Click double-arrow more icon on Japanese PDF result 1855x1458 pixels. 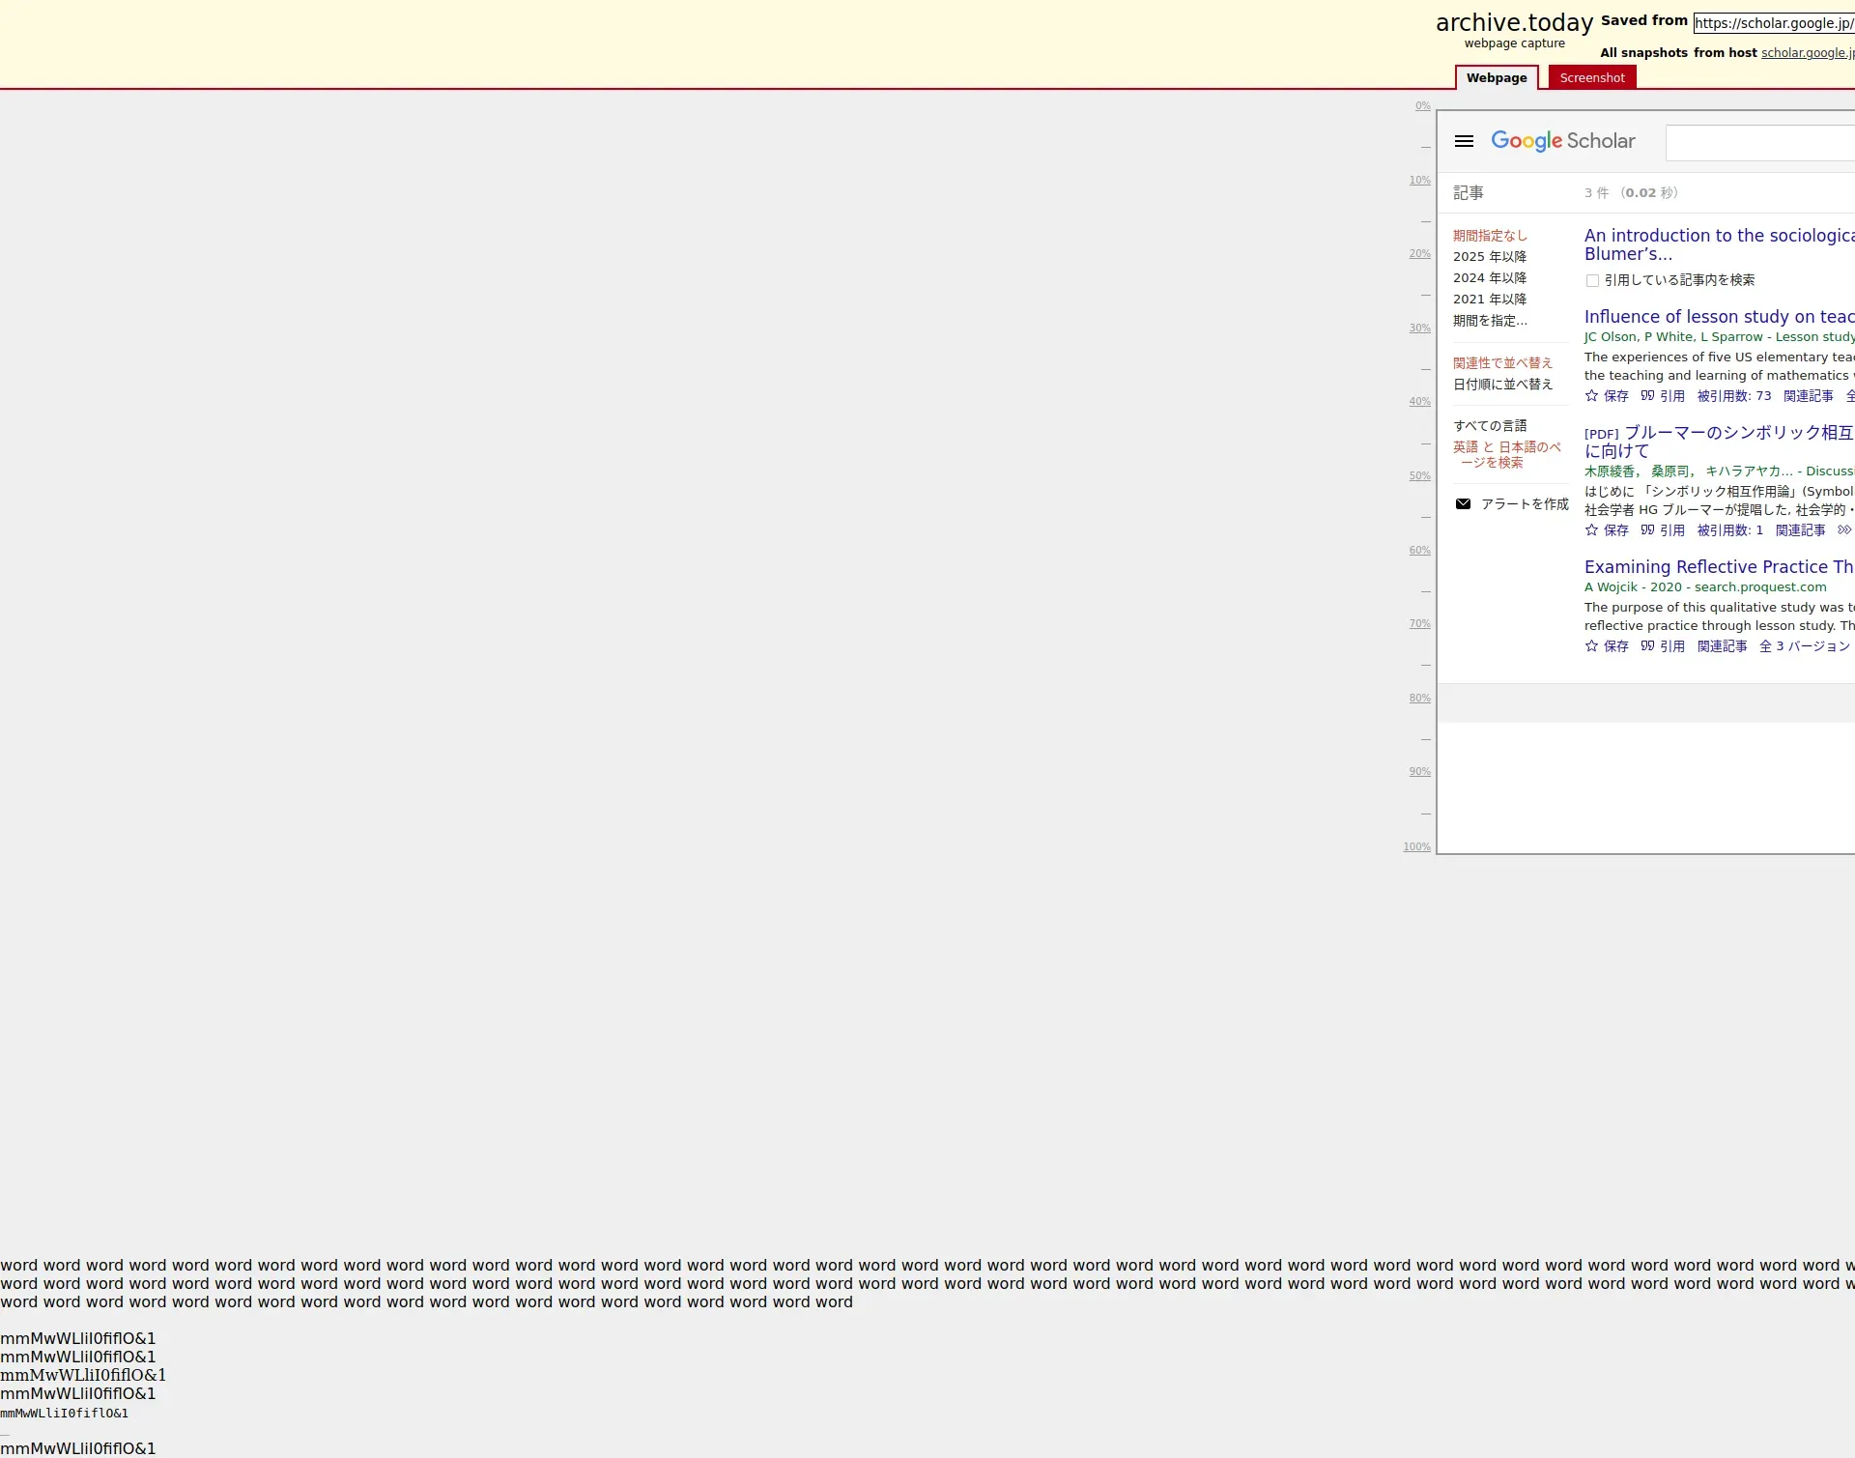[x=1843, y=530]
